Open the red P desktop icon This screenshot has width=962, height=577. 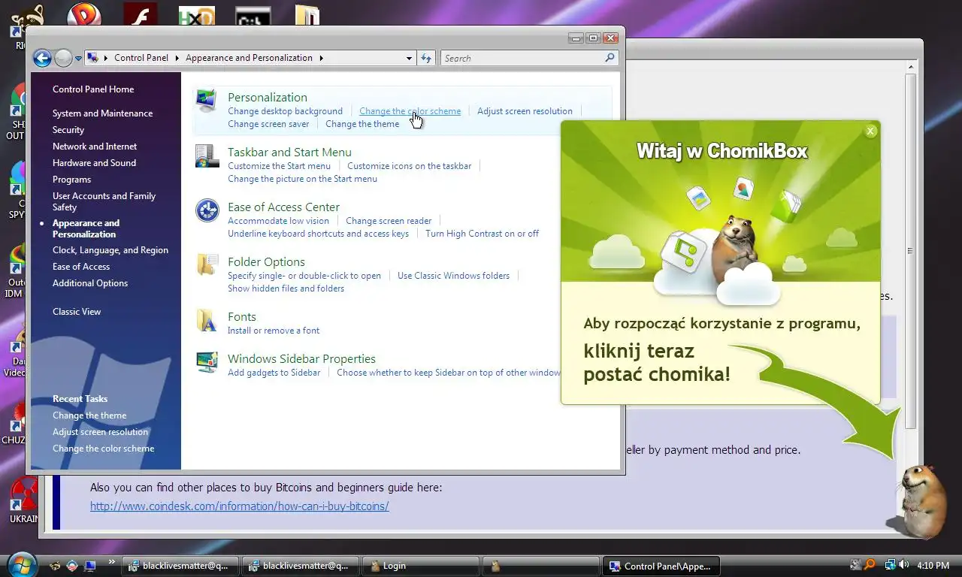click(83, 15)
